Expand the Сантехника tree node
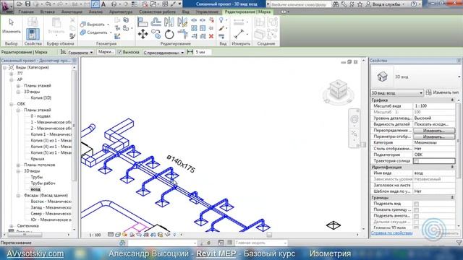 (x=12, y=226)
